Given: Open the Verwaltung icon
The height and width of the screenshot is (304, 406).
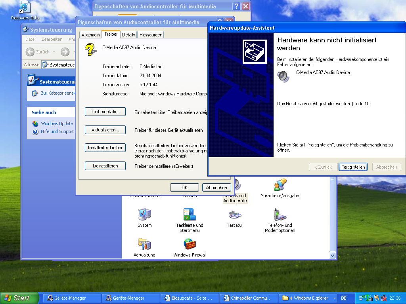Looking at the screenshot, I should tap(144, 245).
